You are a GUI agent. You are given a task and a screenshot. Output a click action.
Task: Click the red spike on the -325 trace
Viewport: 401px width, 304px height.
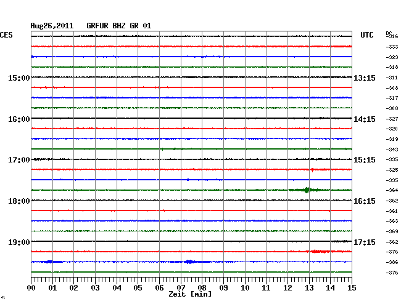tap(312, 170)
